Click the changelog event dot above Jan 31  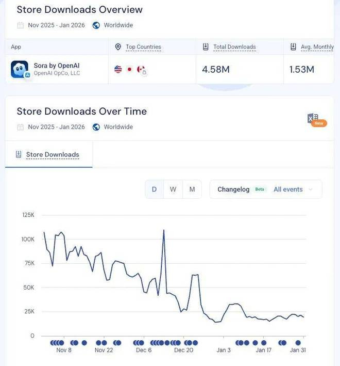coord(298,343)
